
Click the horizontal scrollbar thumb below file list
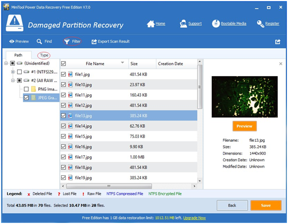pyautogui.click(x=109, y=186)
